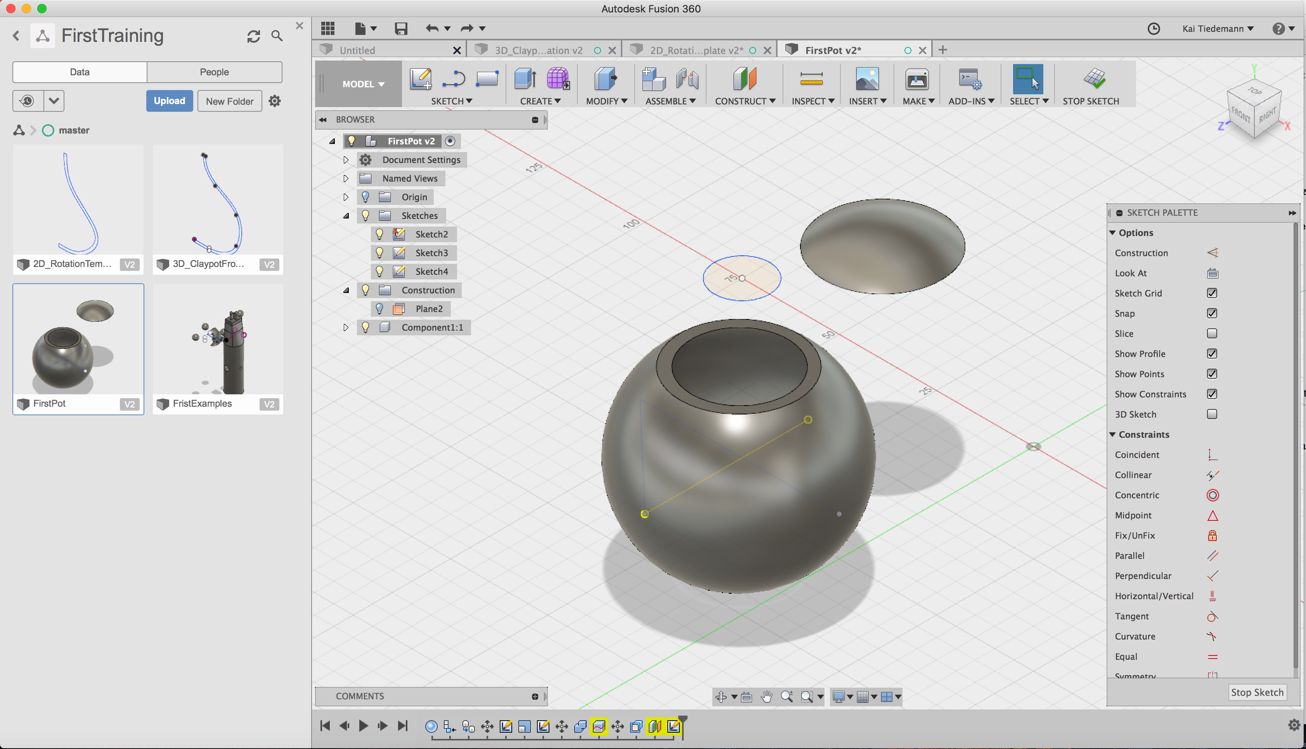
Task: Hide Sketch3 using its lightbulb
Action: (x=379, y=253)
